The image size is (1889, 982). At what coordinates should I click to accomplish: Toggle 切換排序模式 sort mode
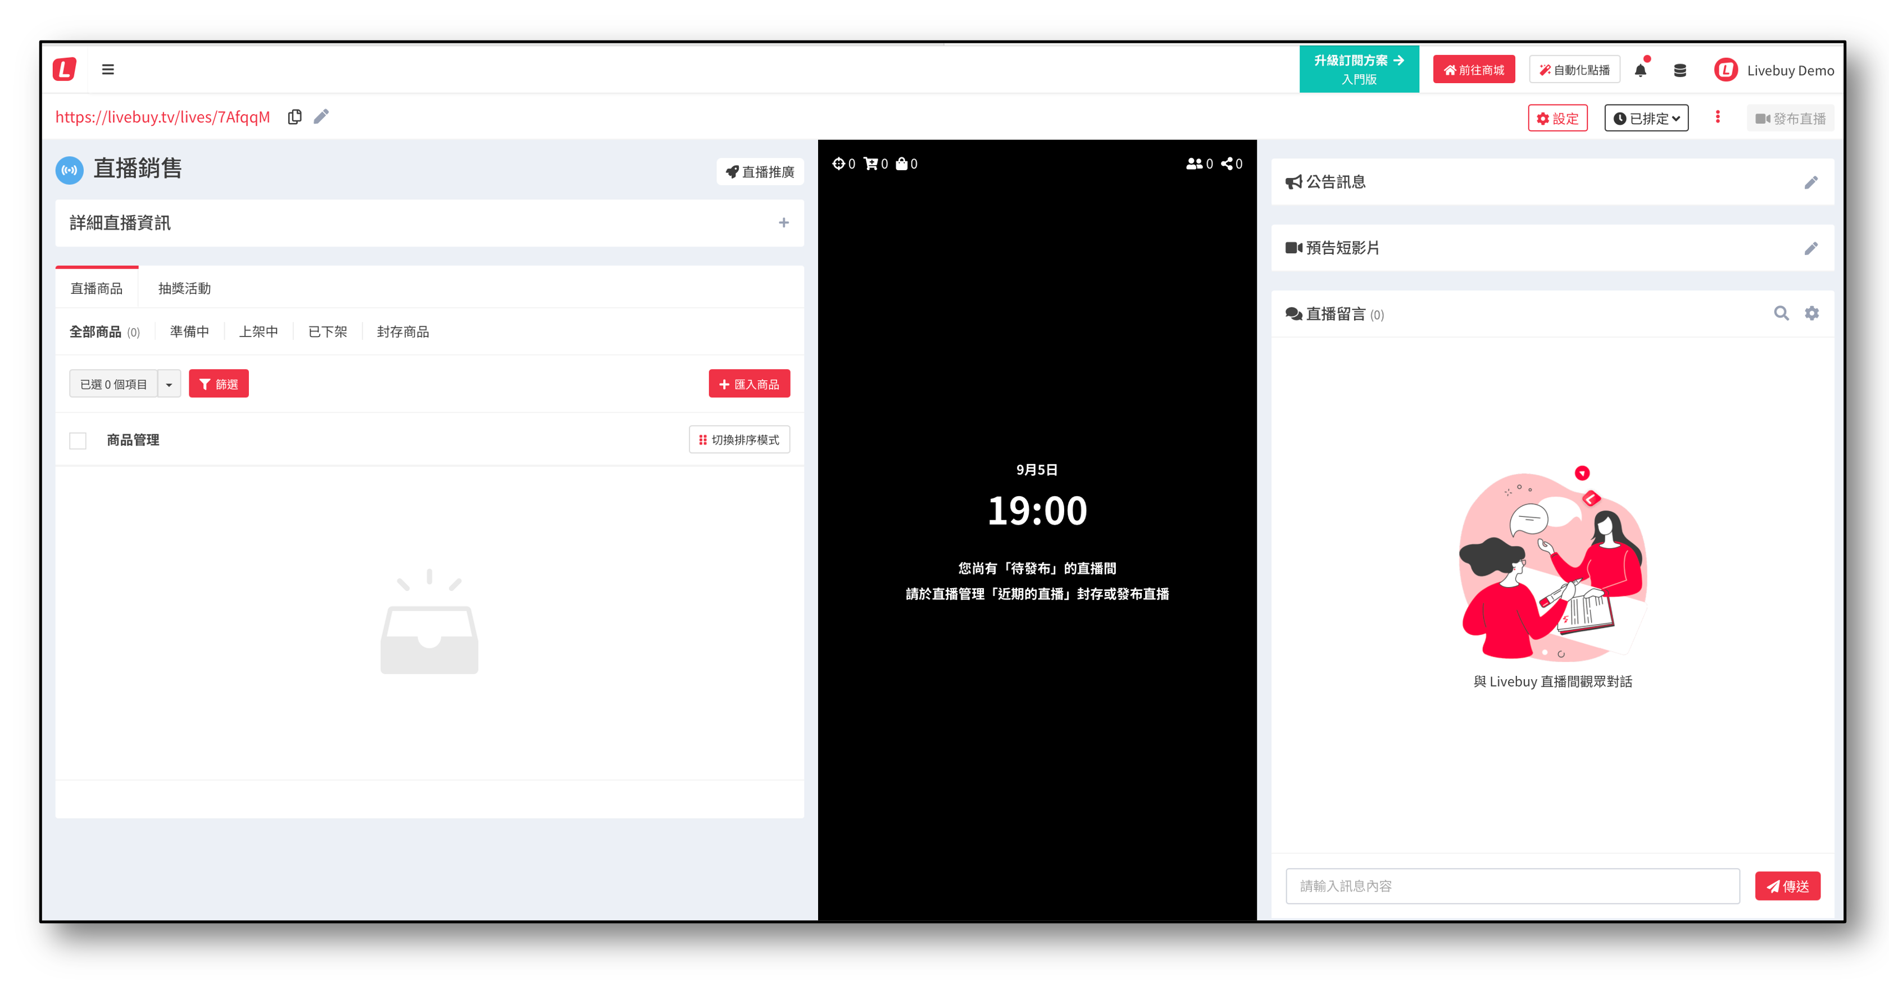pyautogui.click(x=739, y=440)
